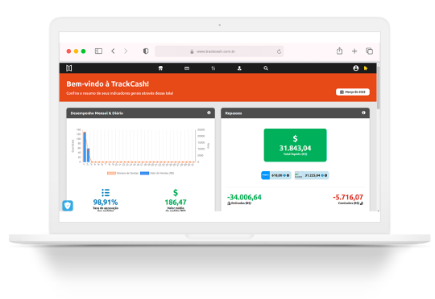This screenshot has width=435, height=299.
Task: Click the red -5.716,07 value
Action: tap(348, 197)
